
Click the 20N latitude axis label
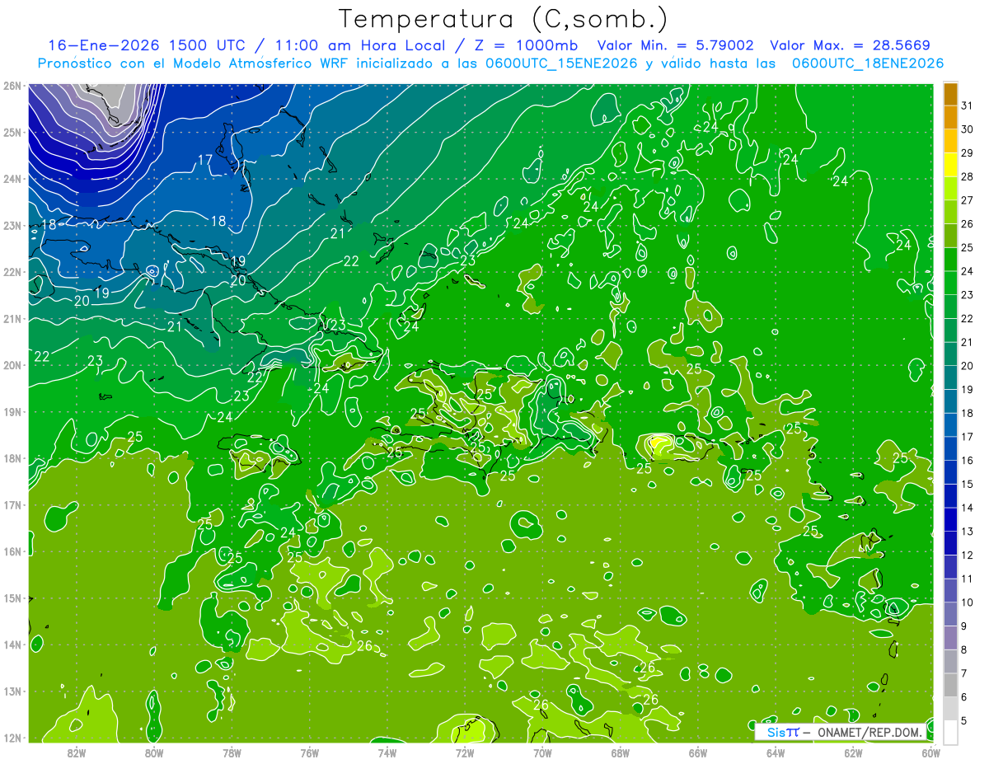click(12, 365)
